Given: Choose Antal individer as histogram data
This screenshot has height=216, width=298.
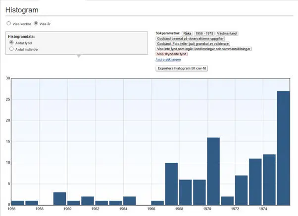Looking at the screenshot, I should point(11,49).
